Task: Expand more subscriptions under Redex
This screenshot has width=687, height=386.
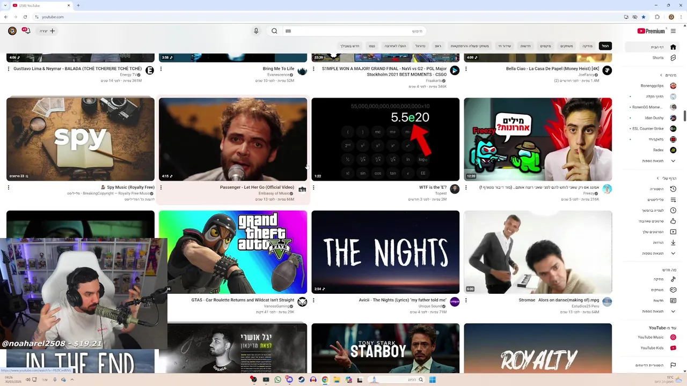Action: (x=653, y=161)
